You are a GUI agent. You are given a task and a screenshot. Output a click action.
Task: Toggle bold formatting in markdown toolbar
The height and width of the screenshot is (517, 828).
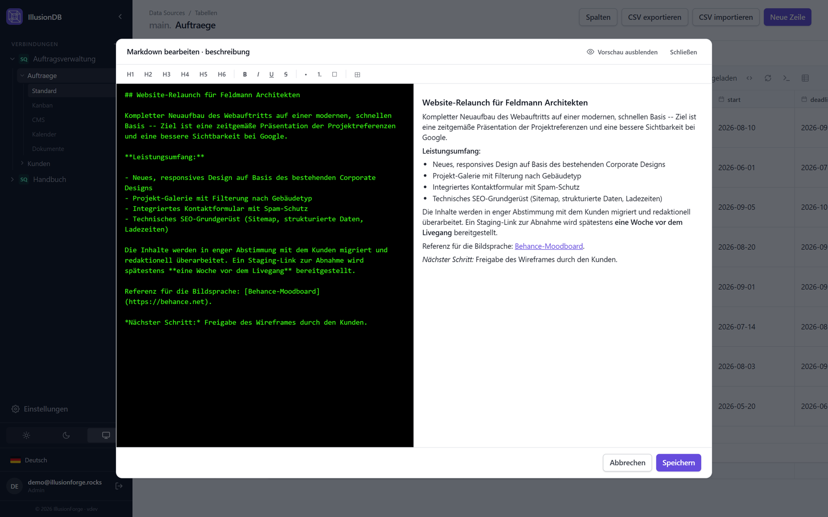pyautogui.click(x=245, y=74)
